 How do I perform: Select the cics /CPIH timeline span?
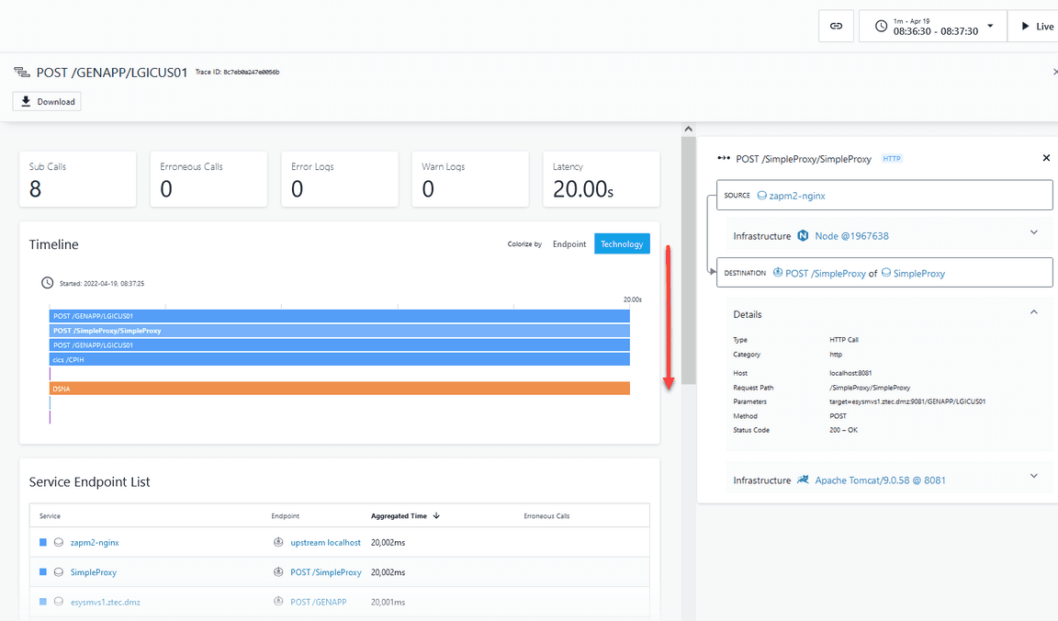339,359
